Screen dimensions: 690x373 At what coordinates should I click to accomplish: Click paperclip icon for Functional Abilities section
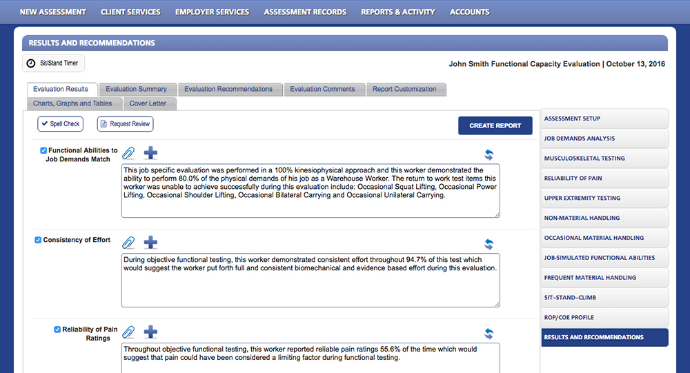128,153
